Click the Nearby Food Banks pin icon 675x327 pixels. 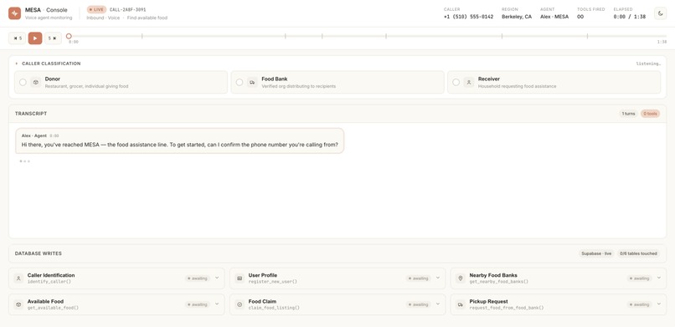(x=461, y=278)
